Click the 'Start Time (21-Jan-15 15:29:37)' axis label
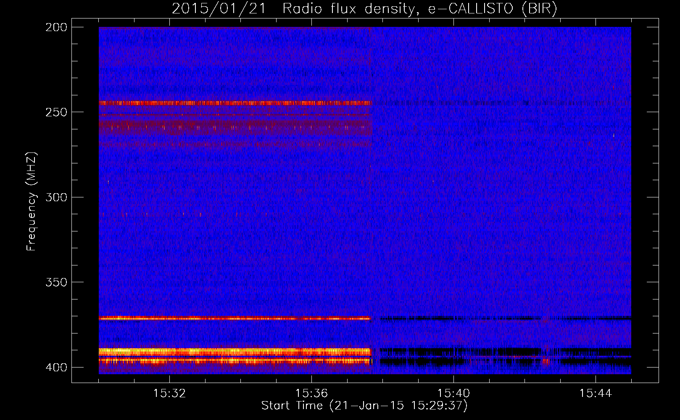 [364, 406]
